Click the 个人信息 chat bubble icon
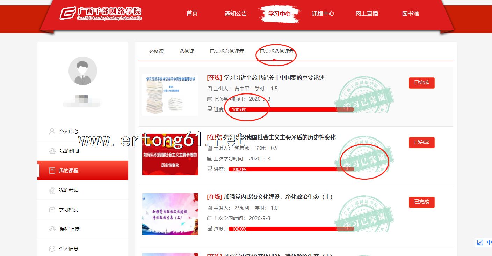This screenshot has width=492, height=256. pos(52,249)
